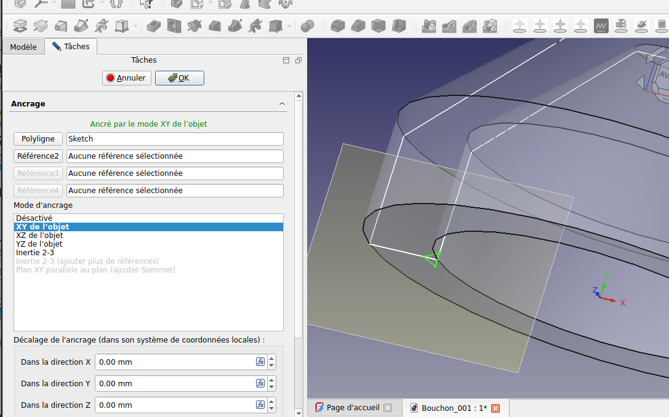The height and width of the screenshot is (417, 669).
Task: Select the Linear Pattern icon
Action: click(449, 26)
